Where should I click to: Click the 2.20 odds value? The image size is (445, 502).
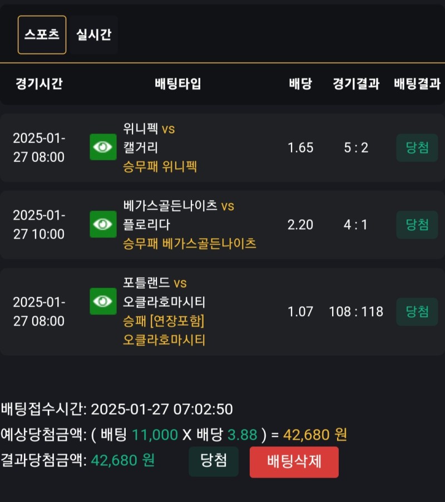click(300, 225)
